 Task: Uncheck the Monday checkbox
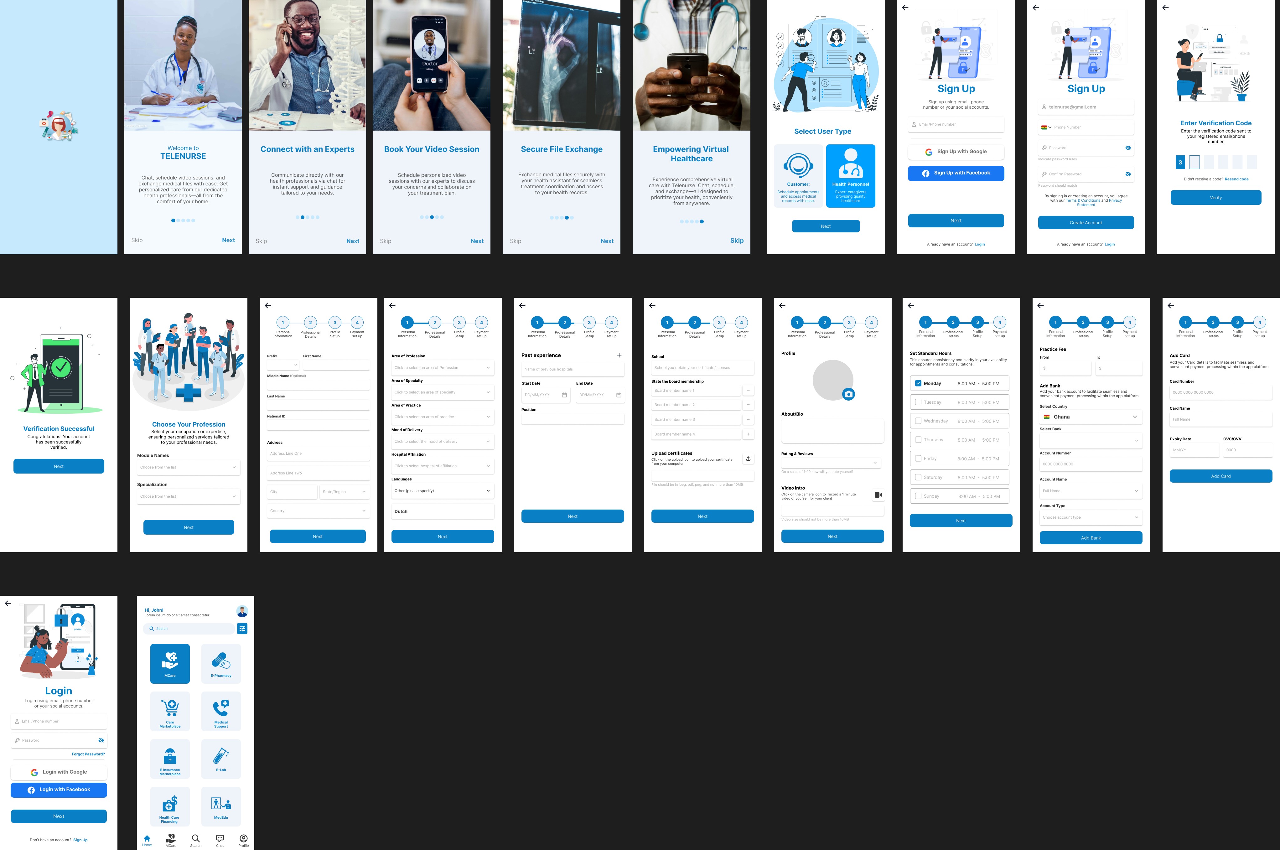click(x=918, y=383)
